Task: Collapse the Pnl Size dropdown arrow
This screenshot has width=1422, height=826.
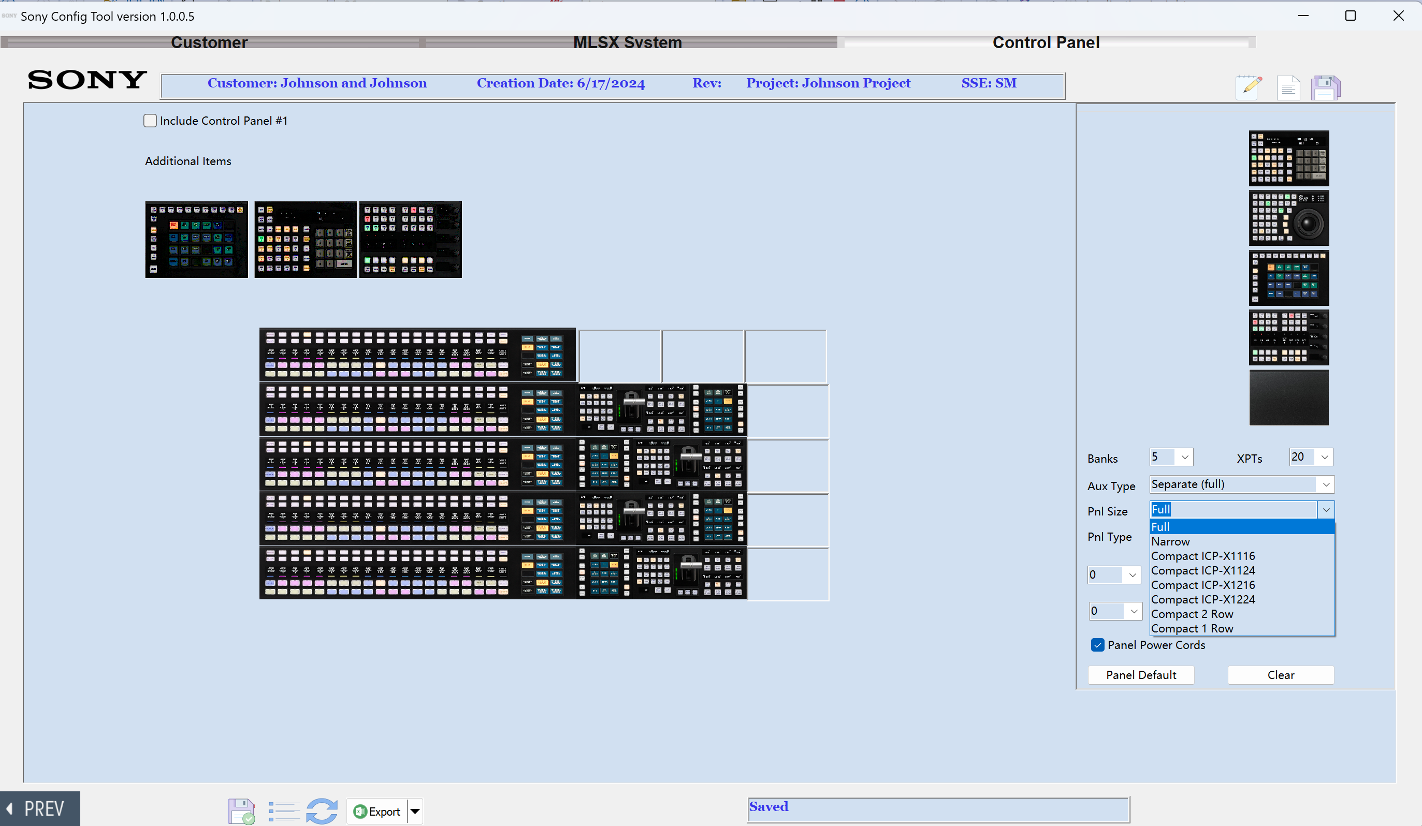Action: click(1326, 510)
